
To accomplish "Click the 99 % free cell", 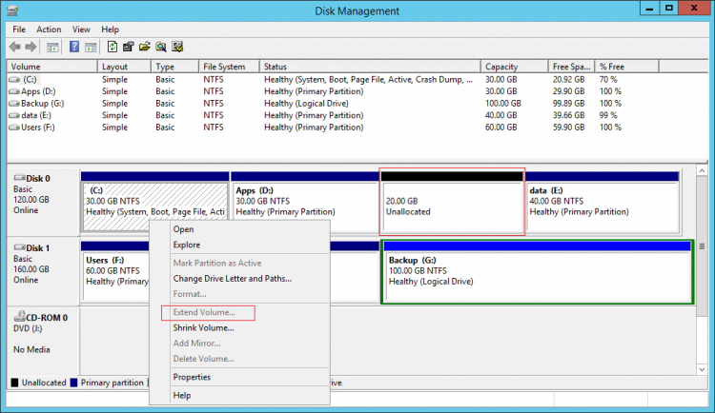I will tap(608, 115).
